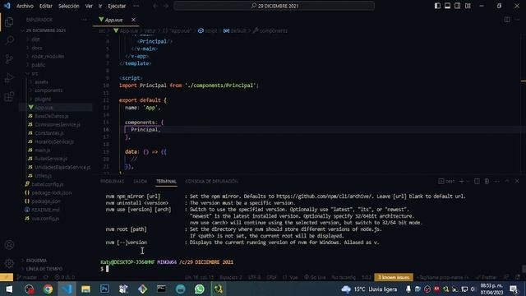Expand the components folder
Viewport: 526px width, 296px height.
point(48,90)
